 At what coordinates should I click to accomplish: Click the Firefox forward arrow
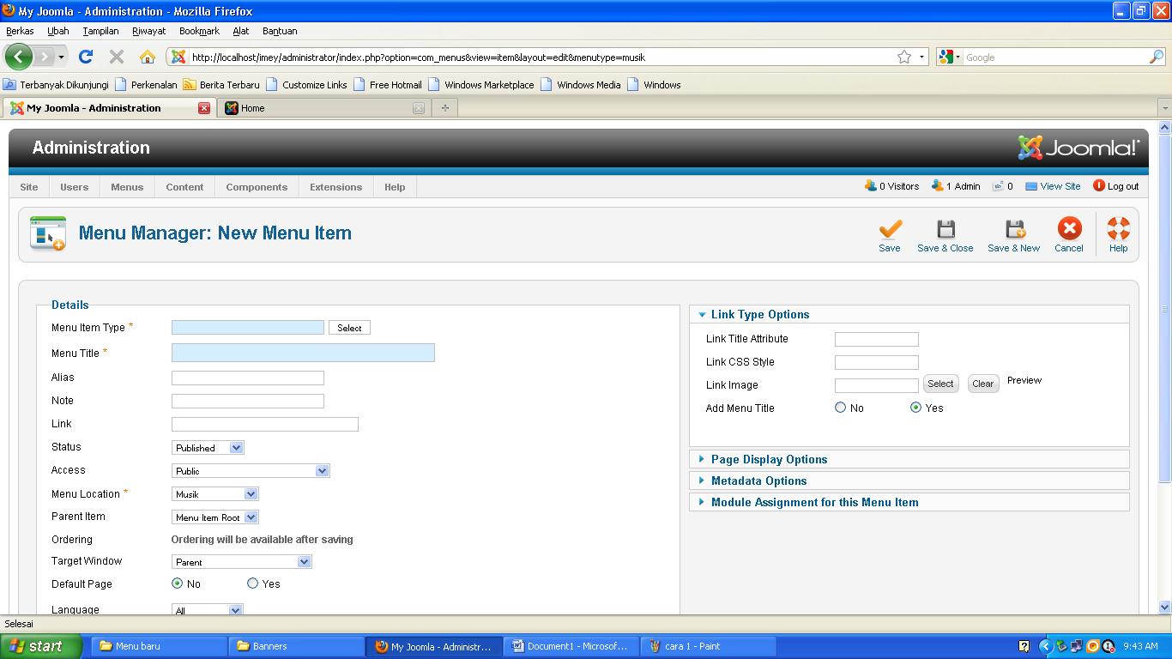pos(44,57)
